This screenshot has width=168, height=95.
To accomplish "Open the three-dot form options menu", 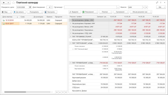I will 161,3.
